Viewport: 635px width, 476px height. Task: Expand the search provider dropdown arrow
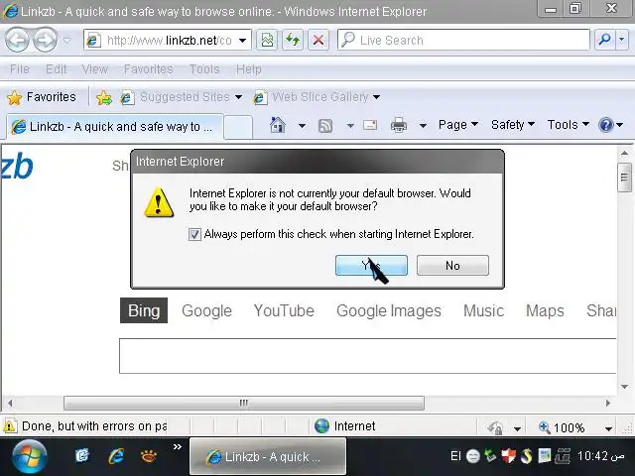(x=622, y=40)
